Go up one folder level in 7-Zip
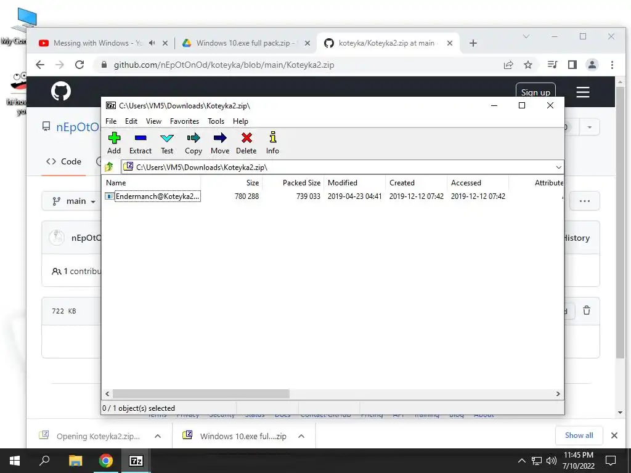Image resolution: width=631 pixels, height=473 pixels. pyautogui.click(x=108, y=167)
